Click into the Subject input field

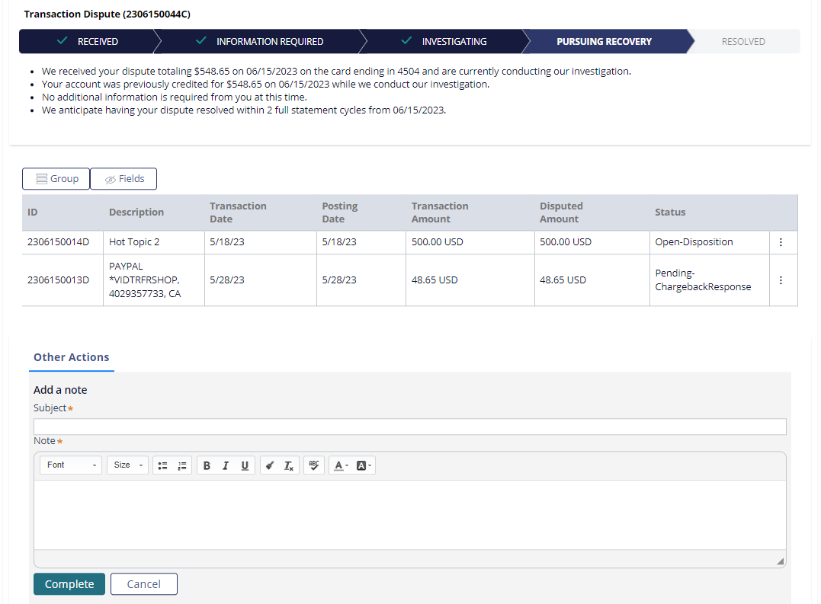tap(410, 427)
